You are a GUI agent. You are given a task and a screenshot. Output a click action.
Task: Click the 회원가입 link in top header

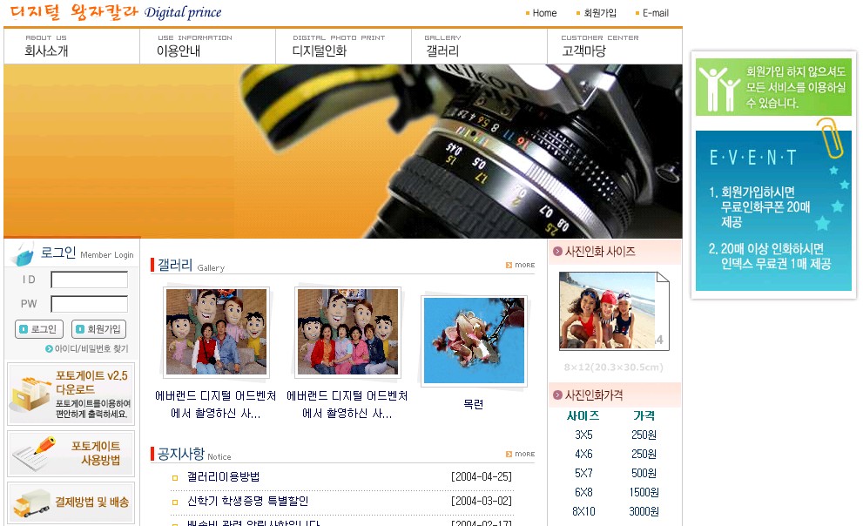[x=600, y=13]
